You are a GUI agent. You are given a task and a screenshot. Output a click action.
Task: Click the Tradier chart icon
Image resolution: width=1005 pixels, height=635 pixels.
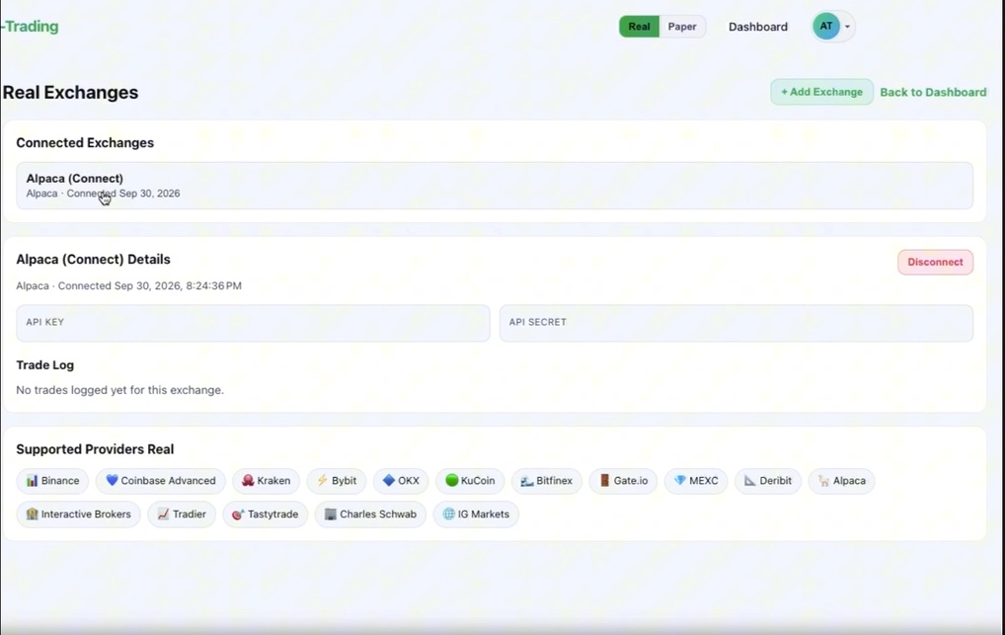[x=164, y=514]
